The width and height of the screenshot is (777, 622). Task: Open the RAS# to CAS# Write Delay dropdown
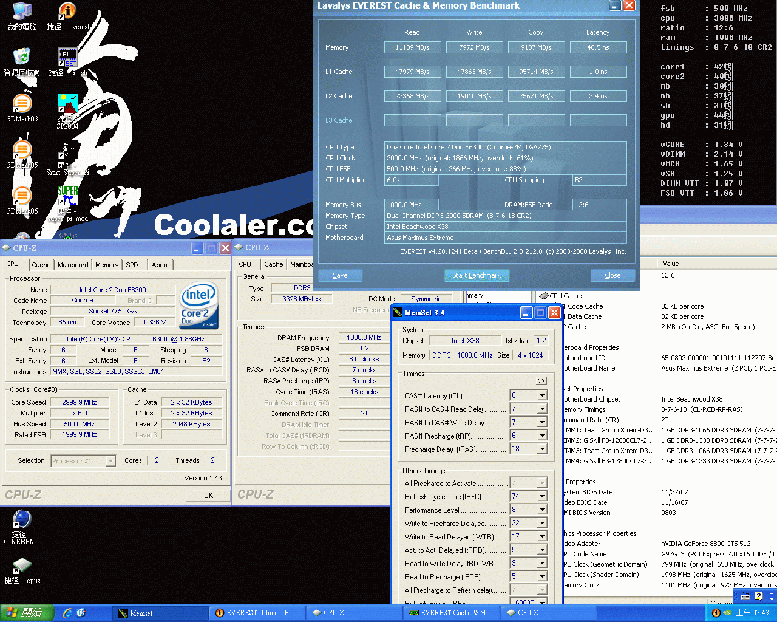click(542, 422)
